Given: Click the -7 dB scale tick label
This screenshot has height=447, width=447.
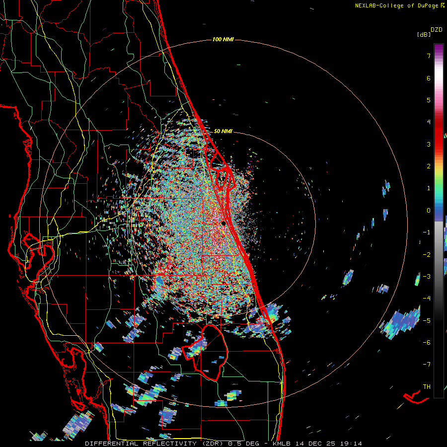Looking at the screenshot, I should 427,365.
